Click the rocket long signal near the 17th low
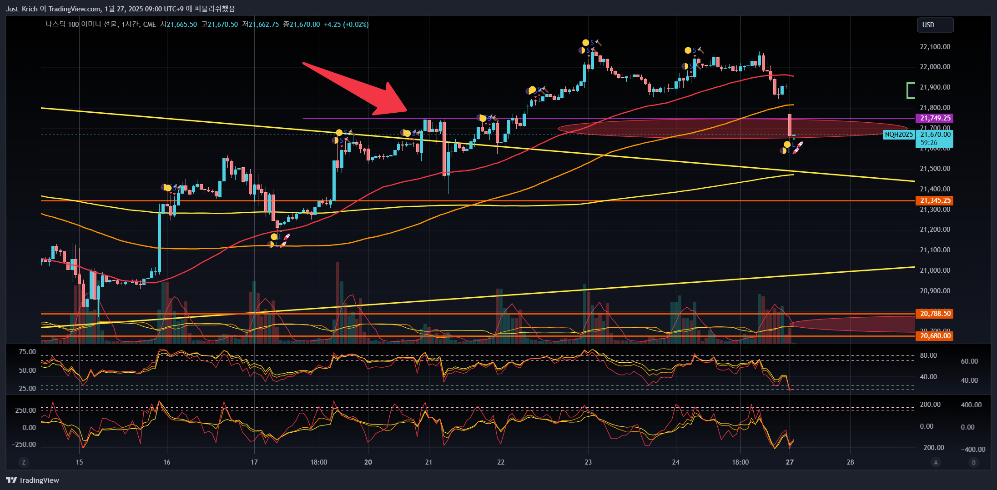Image resolution: width=997 pixels, height=490 pixels. coord(285,240)
